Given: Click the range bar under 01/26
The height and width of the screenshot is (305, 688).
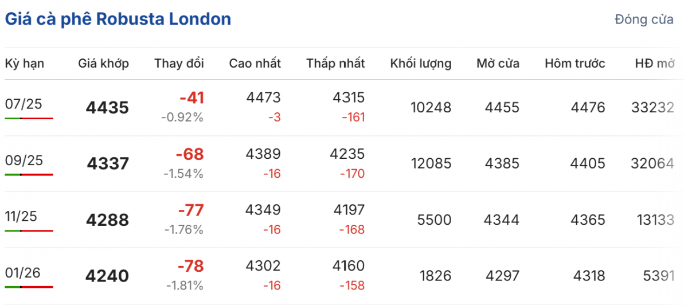Looking at the screenshot, I should click(x=29, y=287).
